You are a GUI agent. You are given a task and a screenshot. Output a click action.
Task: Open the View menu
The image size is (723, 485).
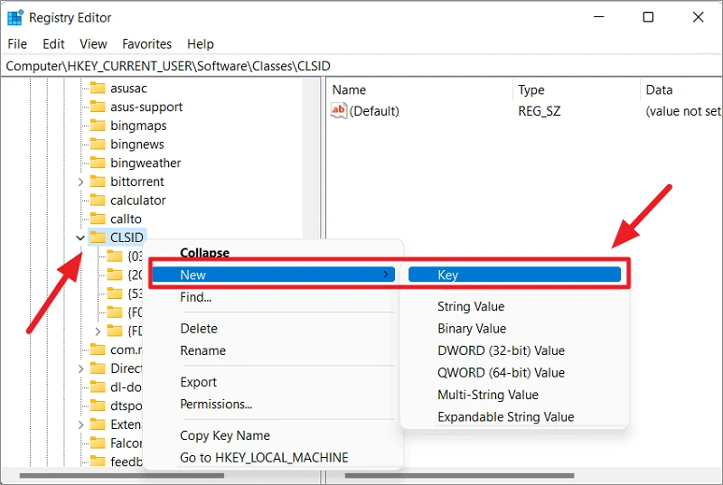(93, 43)
